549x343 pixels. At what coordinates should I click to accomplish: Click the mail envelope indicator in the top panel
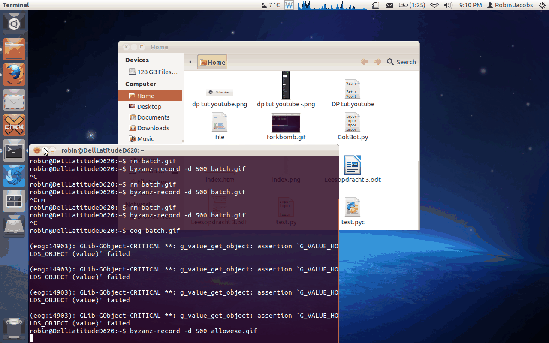pos(389,5)
